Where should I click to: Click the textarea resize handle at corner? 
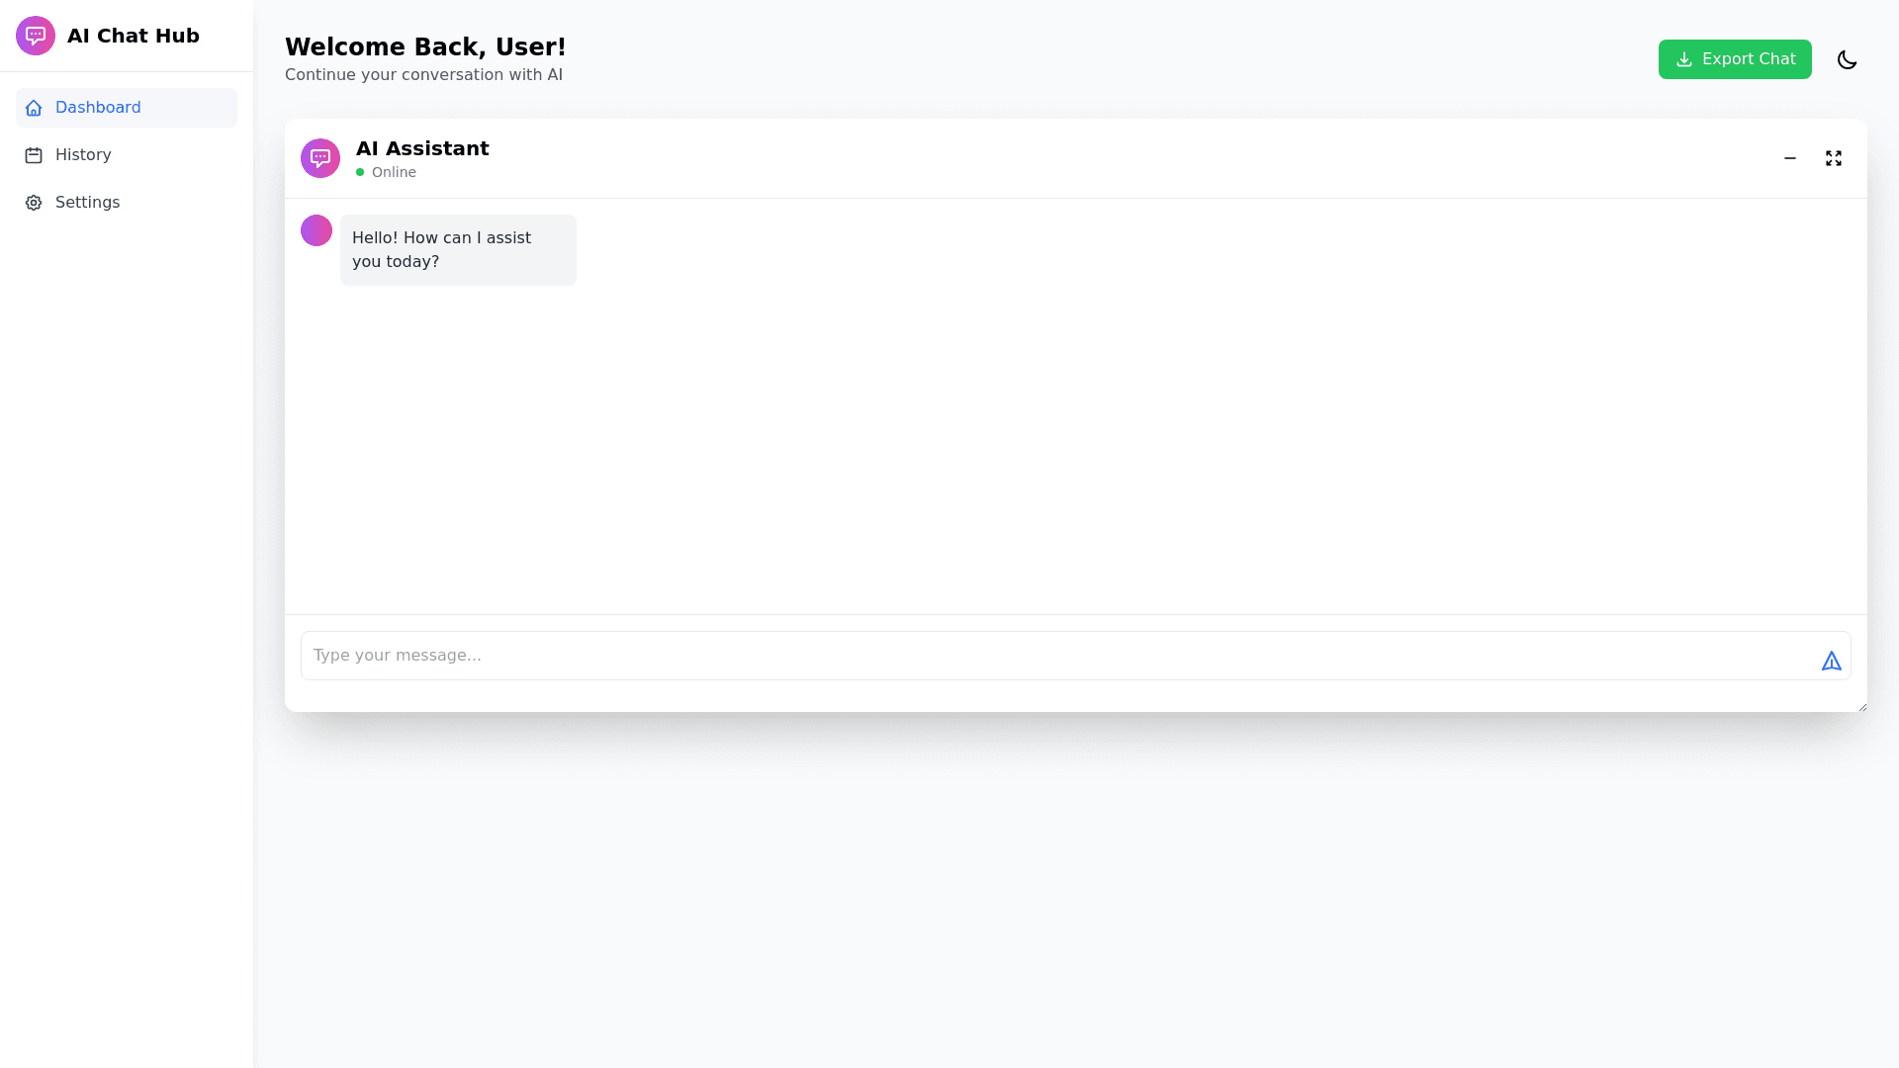click(1862, 707)
